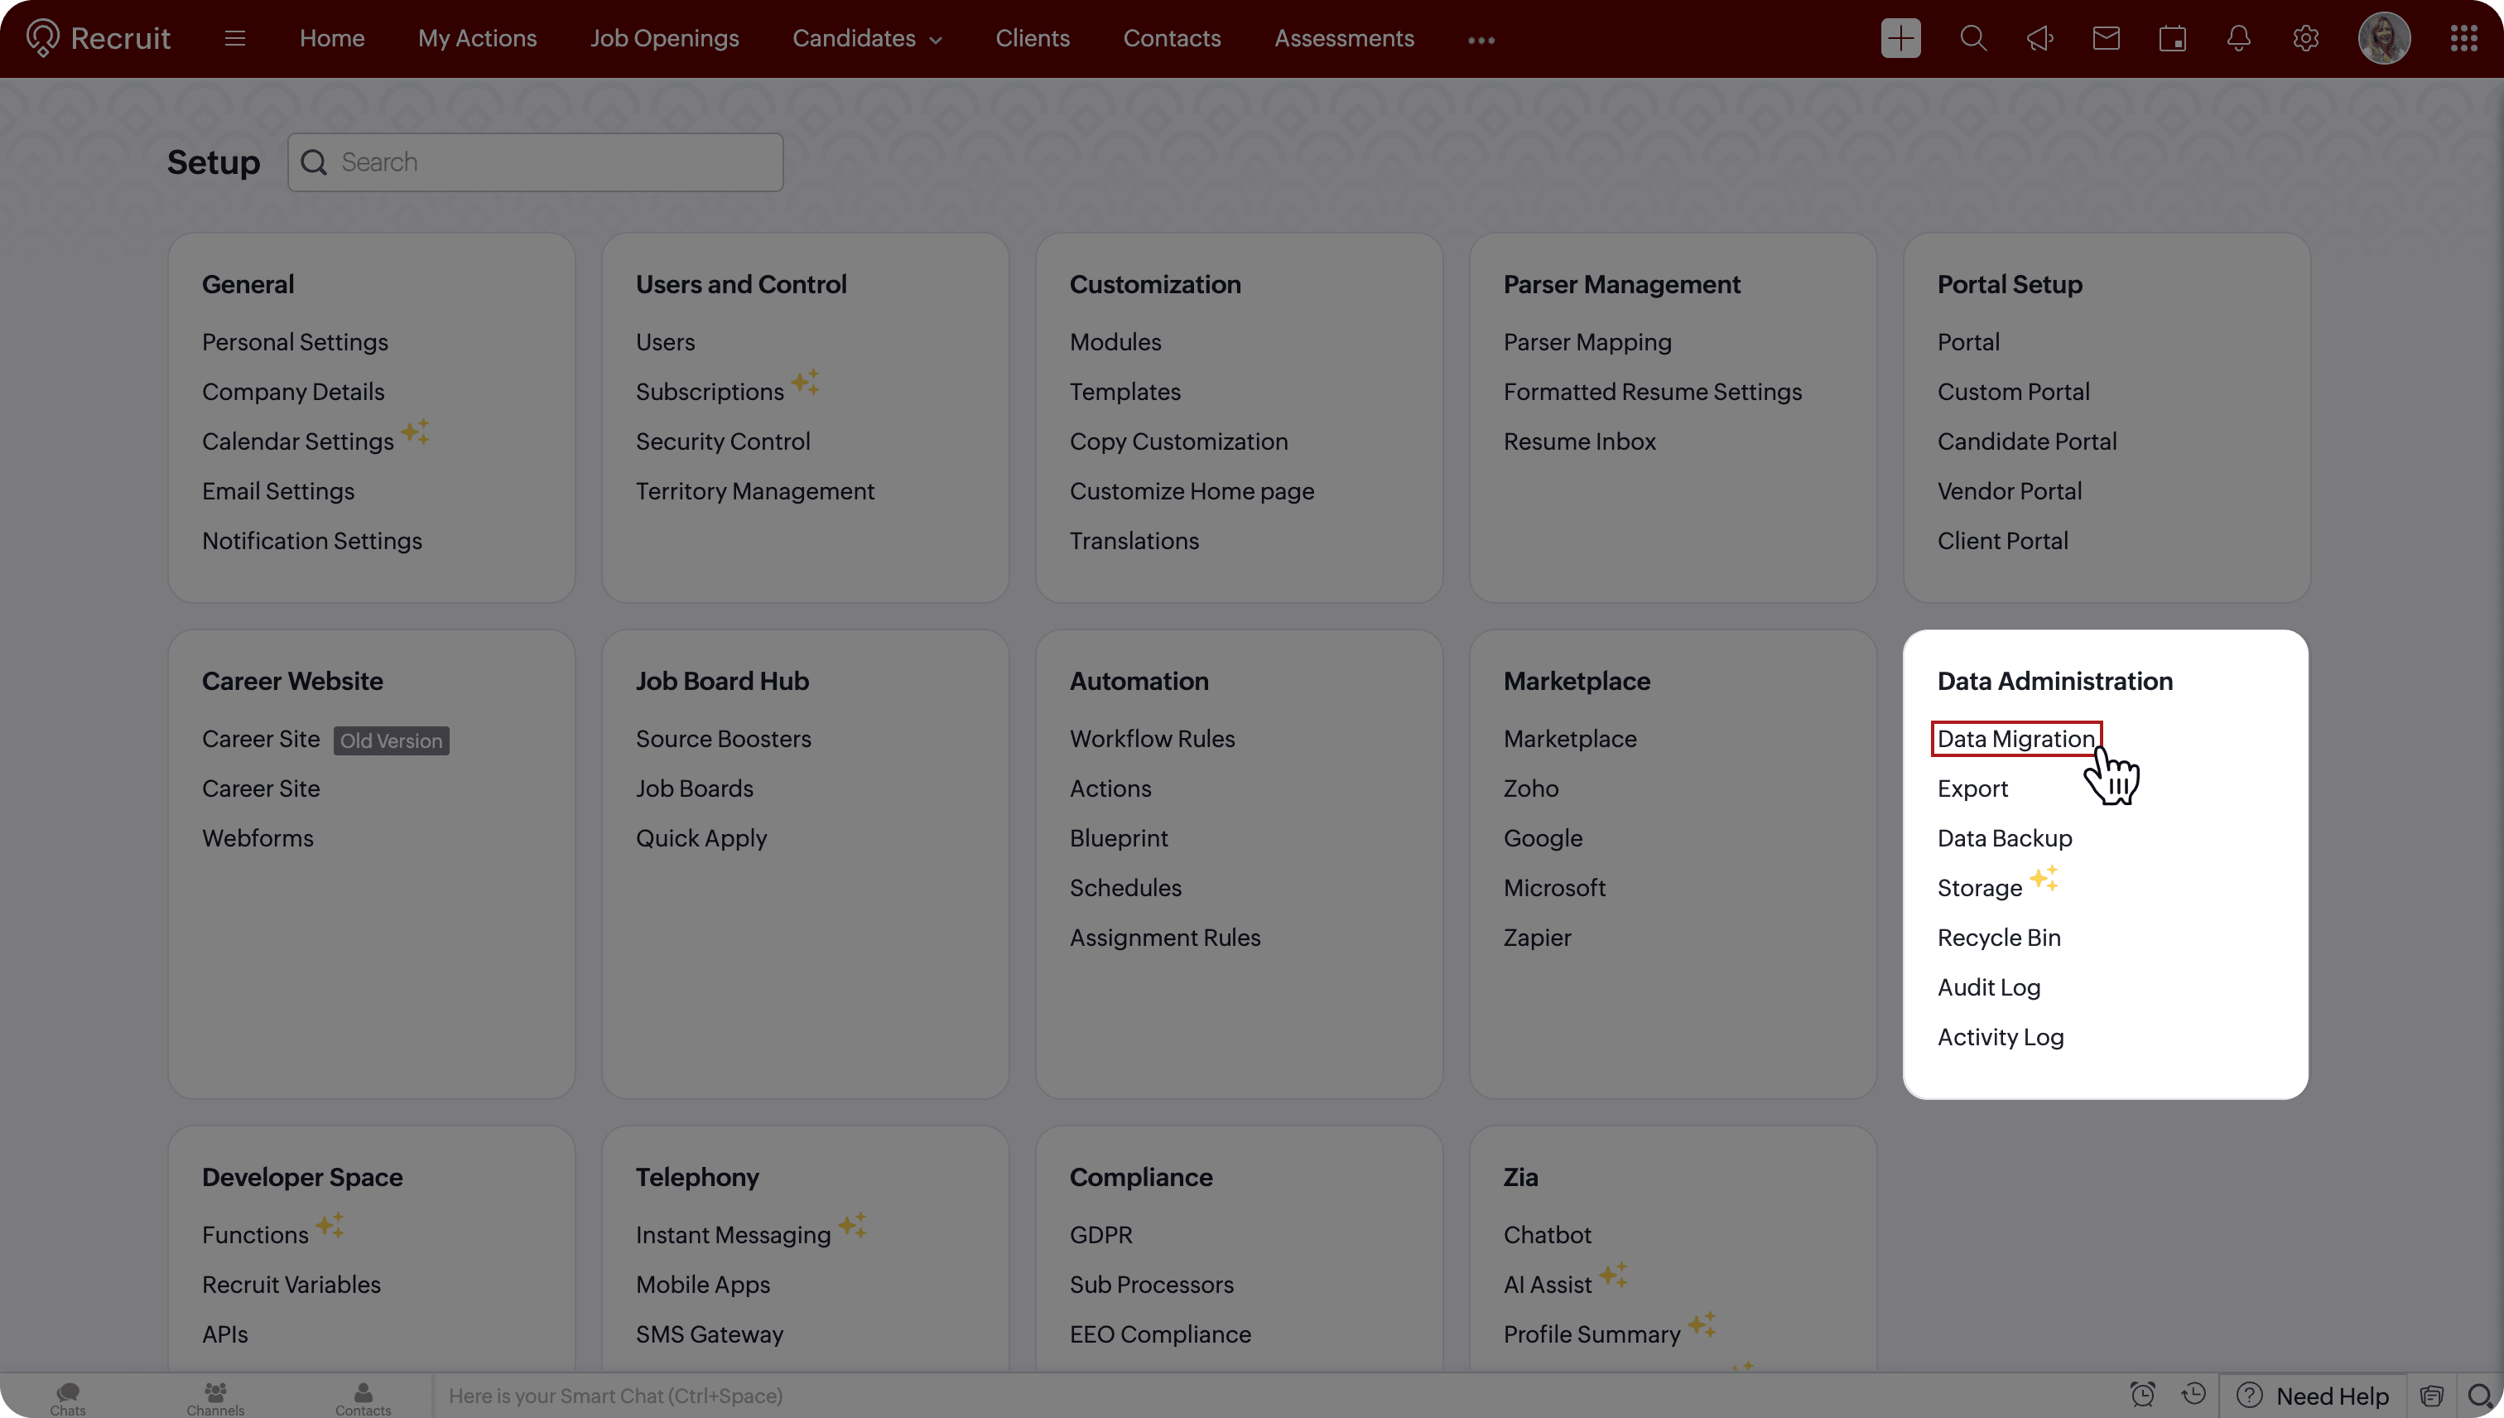
Task: Open the mail envelope icon
Action: click(x=2106, y=39)
